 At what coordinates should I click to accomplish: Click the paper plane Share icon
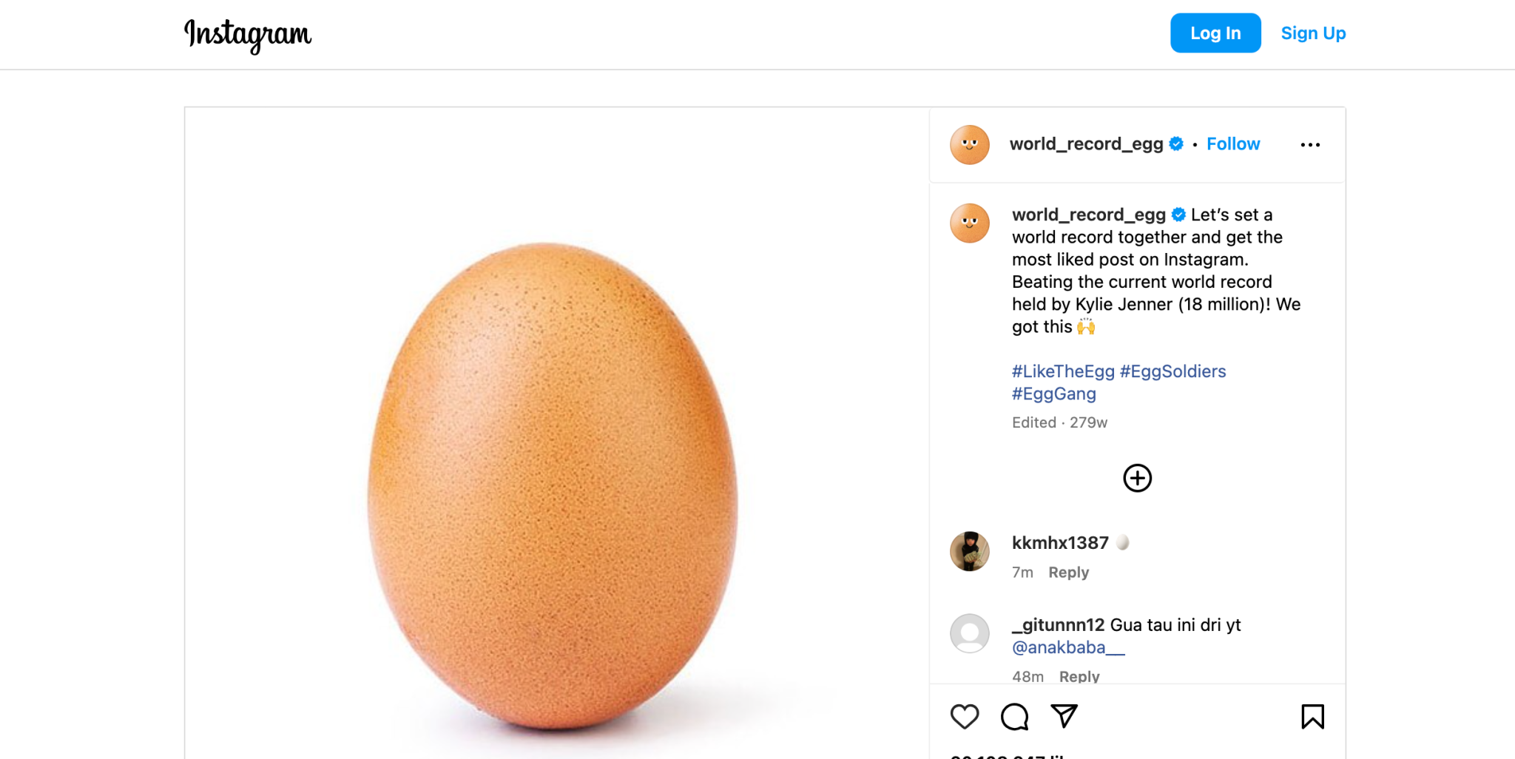pyautogui.click(x=1064, y=715)
